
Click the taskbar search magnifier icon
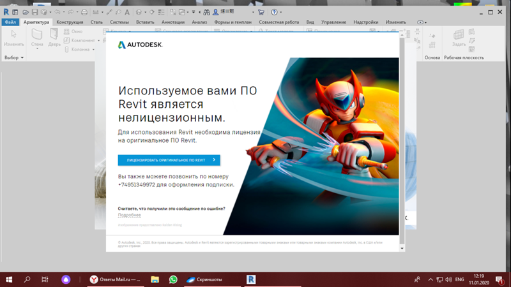coord(27,279)
